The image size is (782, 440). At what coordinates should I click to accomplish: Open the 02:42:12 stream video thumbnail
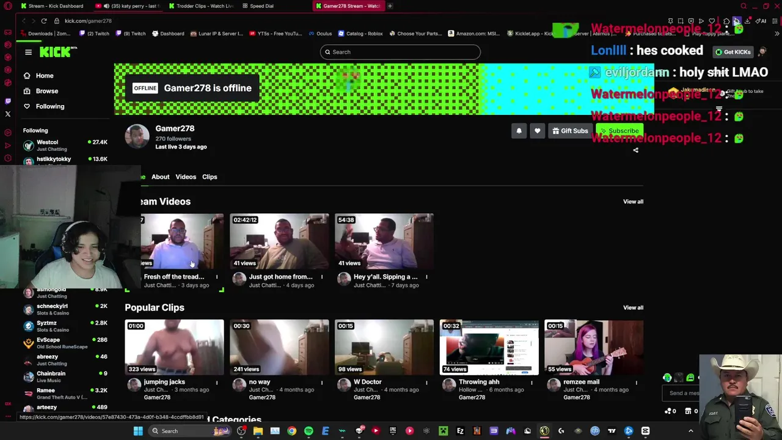click(x=279, y=241)
